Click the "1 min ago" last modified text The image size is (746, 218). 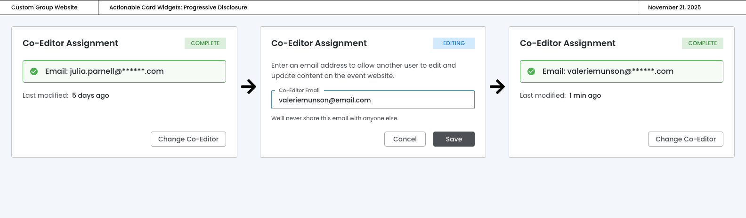point(585,95)
